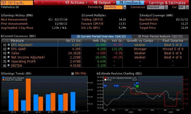Image resolution: width=191 pixels, height=114 pixels.
Task: Click the Buy/Hold/Sell value 15/11/12
Action: point(182,19)
